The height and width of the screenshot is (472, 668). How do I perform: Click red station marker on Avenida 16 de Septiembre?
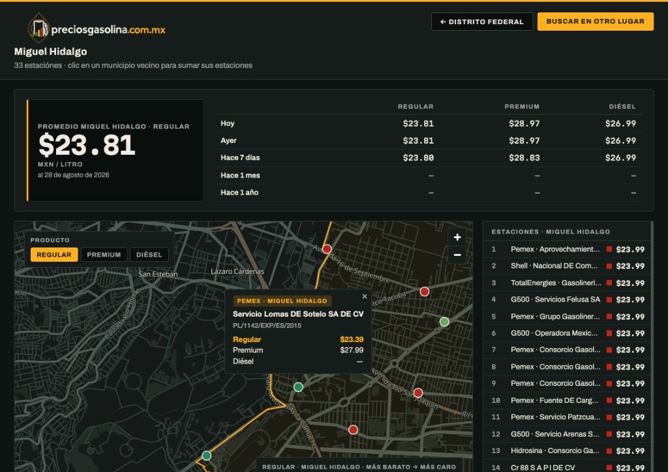327,249
